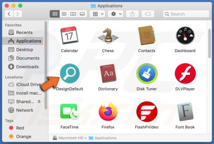Open Desktop in the sidebar
Screen dimensions: 214x144
point(23,49)
